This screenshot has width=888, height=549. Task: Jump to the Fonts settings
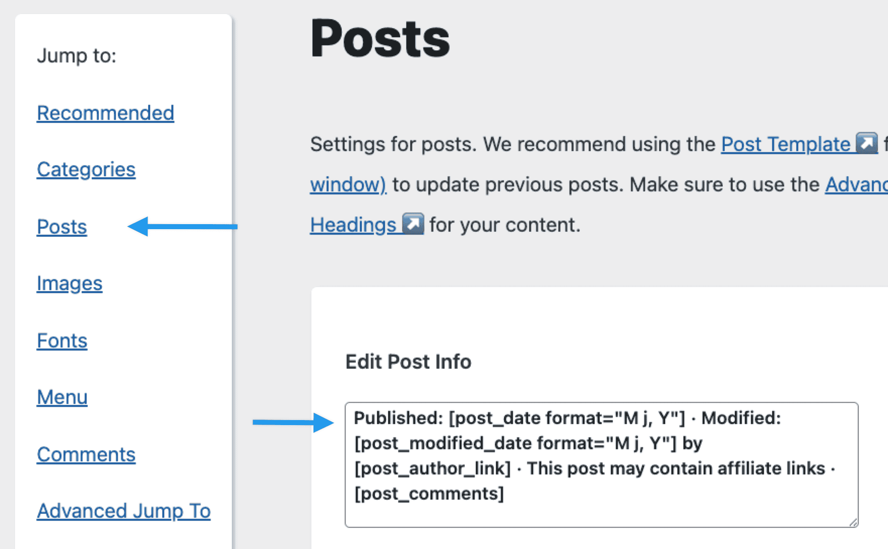62,341
